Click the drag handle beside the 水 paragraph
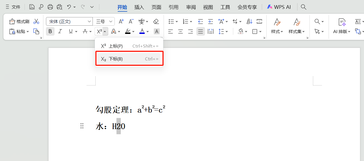Image resolution: width=364 pixels, height=161 pixels. (82, 126)
